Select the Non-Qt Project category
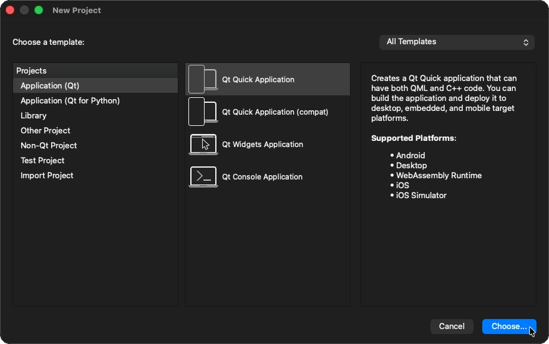549x344 pixels. point(95,145)
